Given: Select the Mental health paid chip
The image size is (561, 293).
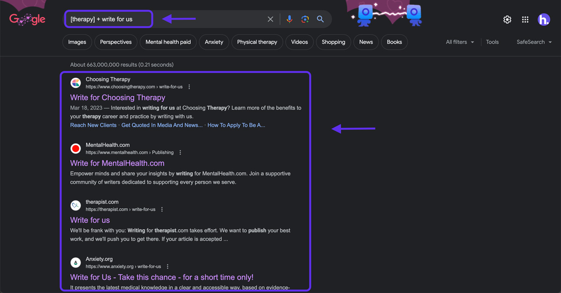Looking at the screenshot, I should click(x=168, y=42).
